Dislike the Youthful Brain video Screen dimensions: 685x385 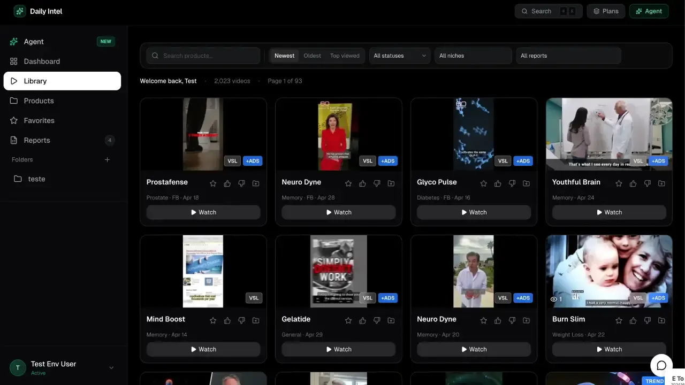tap(648, 183)
